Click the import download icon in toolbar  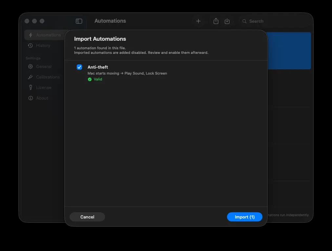(x=227, y=21)
